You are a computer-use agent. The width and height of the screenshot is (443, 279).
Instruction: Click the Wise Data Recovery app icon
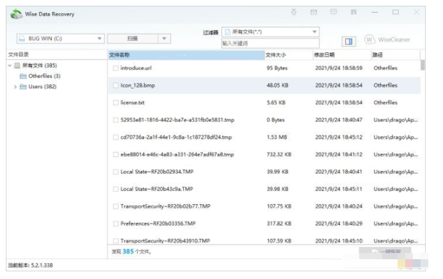click(13, 13)
